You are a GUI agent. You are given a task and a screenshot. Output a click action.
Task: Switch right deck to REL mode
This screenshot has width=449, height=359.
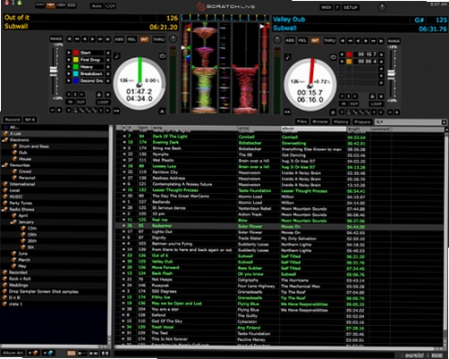(x=302, y=41)
